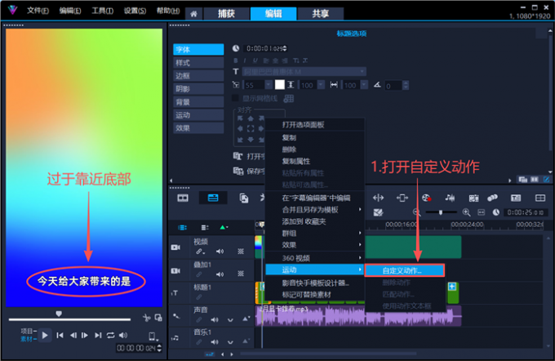
Task: Expand the 音乐1 track chevron
Action: click(230, 342)
